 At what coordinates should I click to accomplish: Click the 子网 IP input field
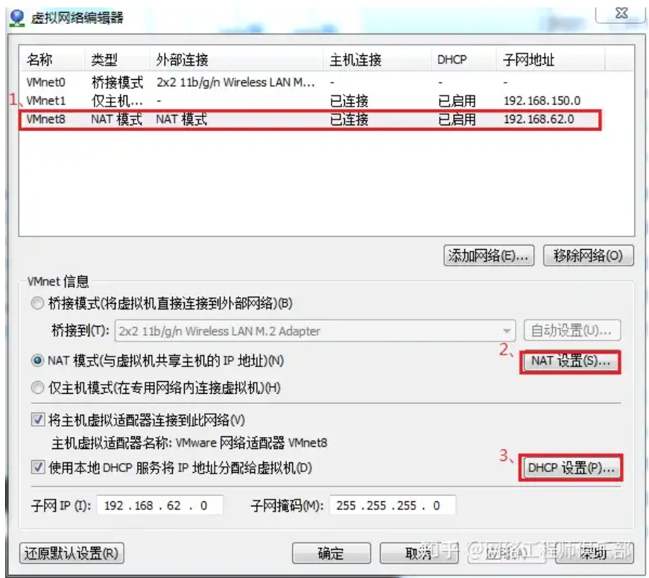pyautogui.click(x=159, y=506)
